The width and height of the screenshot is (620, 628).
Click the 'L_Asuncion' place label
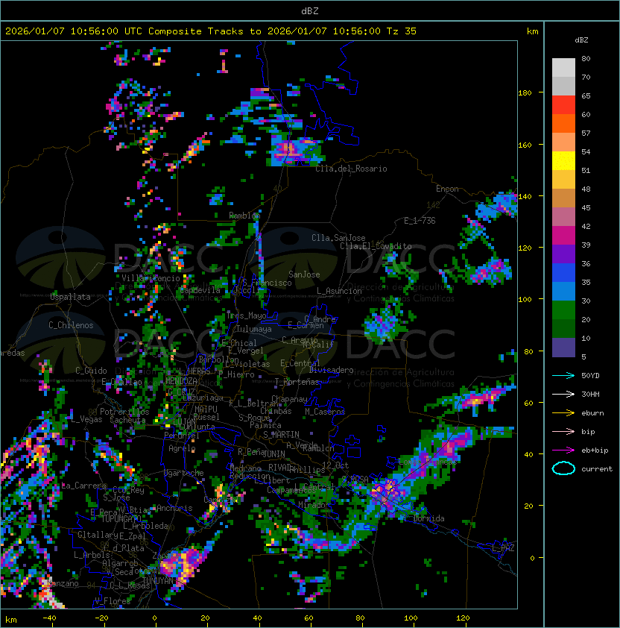pos(339,291)
